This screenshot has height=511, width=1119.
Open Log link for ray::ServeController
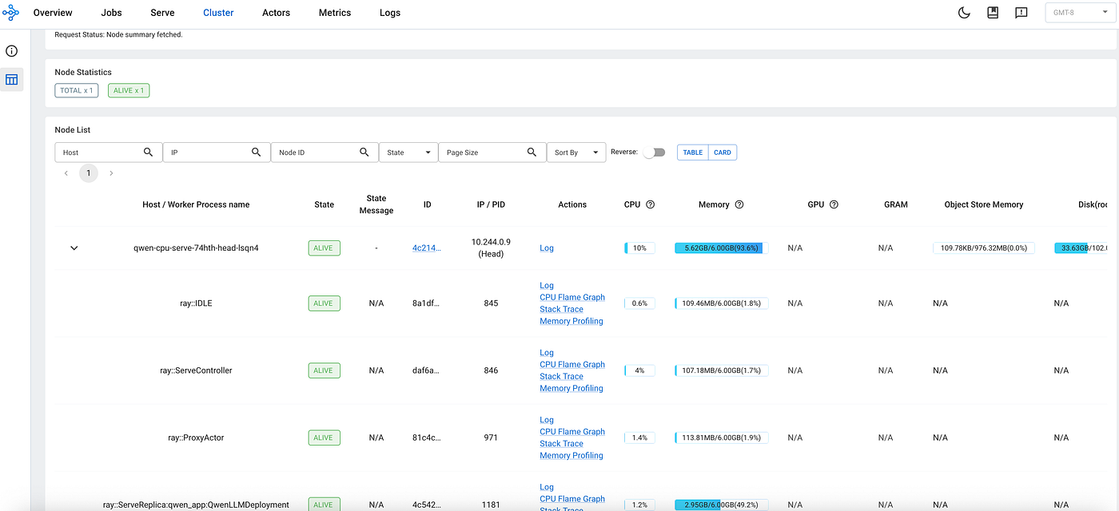[547, 352]
